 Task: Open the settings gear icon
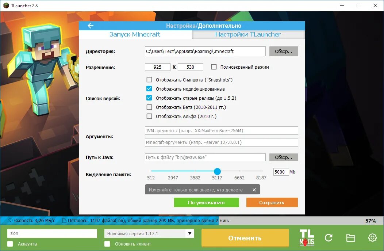pyautogui.click(x=372, y=237)
